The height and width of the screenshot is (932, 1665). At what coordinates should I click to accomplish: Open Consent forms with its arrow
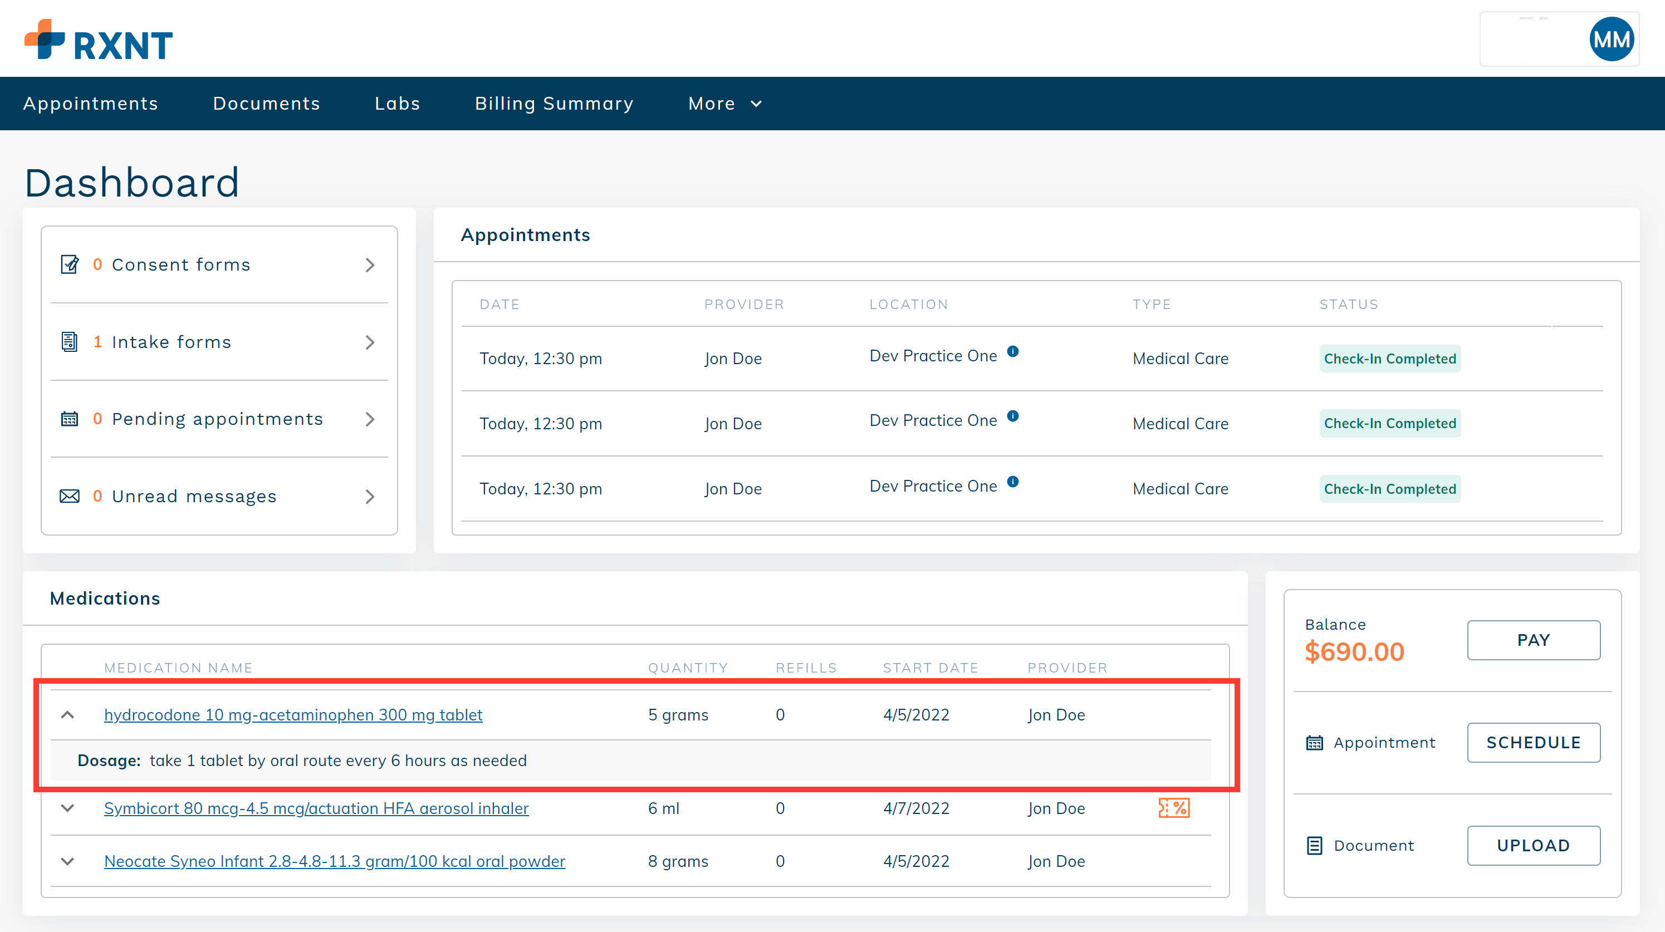pyautogui.click(x=370, y=265)
